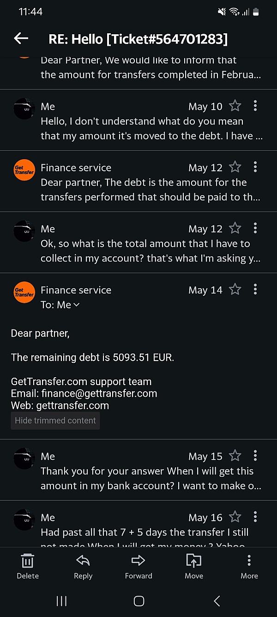Star the May 10 message from Me

pyautogui.click(x=235, y=106)
